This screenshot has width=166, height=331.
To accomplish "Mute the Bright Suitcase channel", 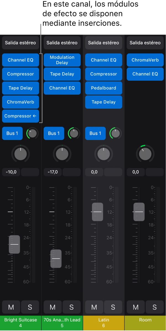I will (11, 307).
